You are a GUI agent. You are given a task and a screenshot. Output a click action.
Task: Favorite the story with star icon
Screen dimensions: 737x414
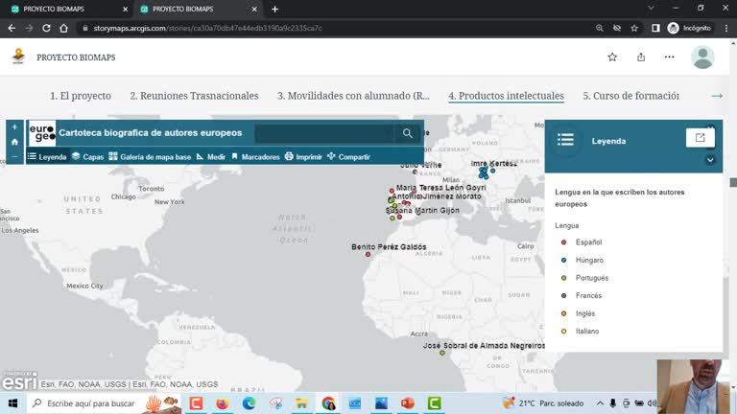[x=612, y=57]
